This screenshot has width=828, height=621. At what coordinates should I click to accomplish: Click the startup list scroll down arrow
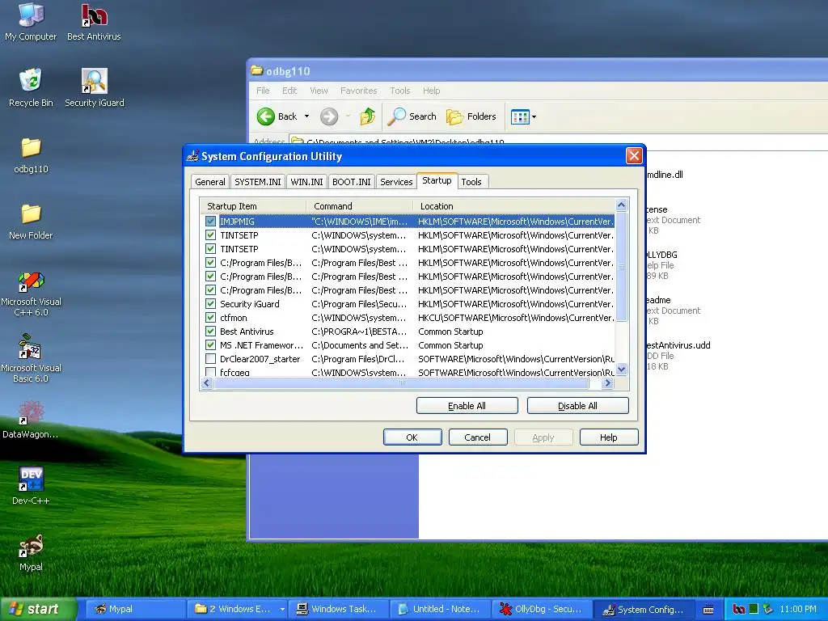point(622,369)
